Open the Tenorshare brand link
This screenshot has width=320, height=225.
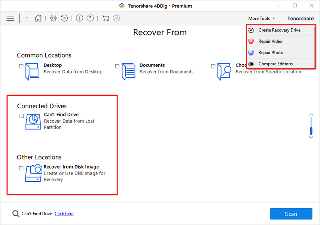point(301,19)
